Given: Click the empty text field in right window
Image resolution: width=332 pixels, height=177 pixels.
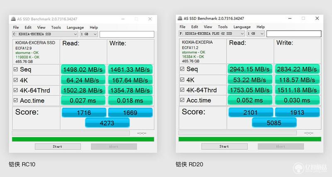Looking at the screenshot, I should (x=294, y=34).
